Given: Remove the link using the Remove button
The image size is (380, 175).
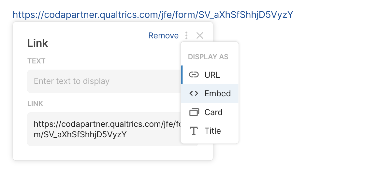Looking at the screenshot, I should (x=163, y=35).
